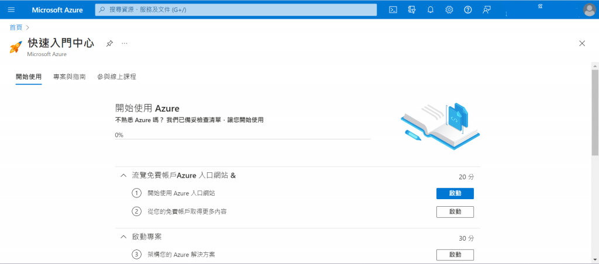The width and height of the screenshot is (599, 264).
Task: Click the user account avatar
Action: [x=590, y=10]
